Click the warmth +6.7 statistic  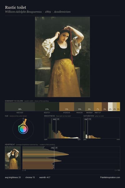(45, 177)
